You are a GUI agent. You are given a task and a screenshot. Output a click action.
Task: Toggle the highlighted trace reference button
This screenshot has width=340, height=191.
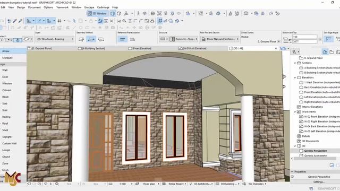click(100, 21)
